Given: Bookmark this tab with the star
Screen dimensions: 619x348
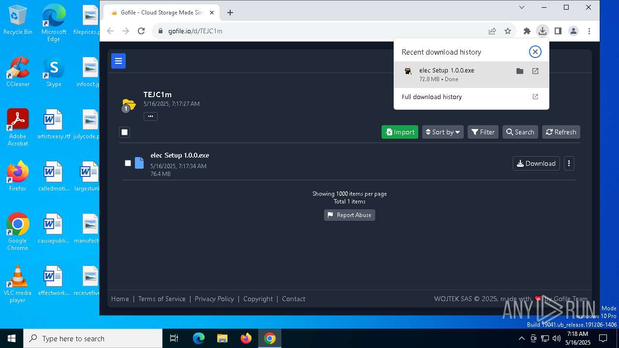Looking at the screenshot, I should [508, 31].
